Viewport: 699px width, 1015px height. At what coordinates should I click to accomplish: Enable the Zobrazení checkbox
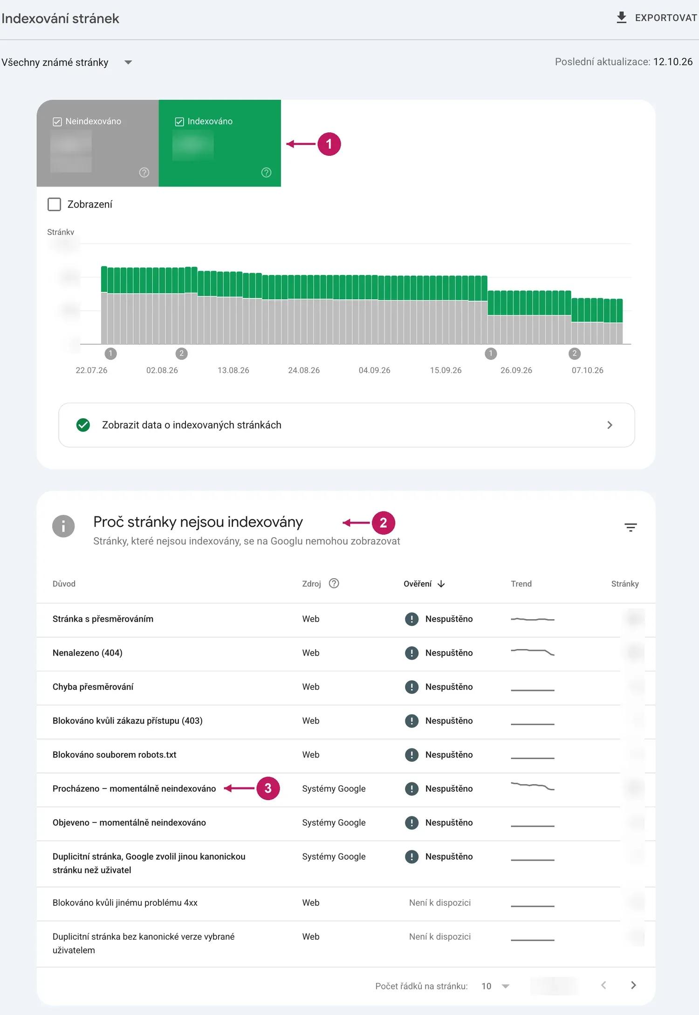[x=55, y=204]
